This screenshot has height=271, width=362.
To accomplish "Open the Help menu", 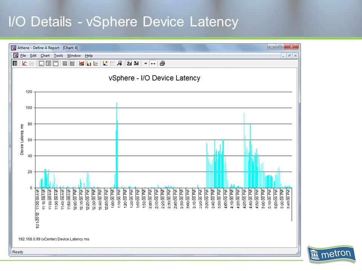I will click(89, 56).
